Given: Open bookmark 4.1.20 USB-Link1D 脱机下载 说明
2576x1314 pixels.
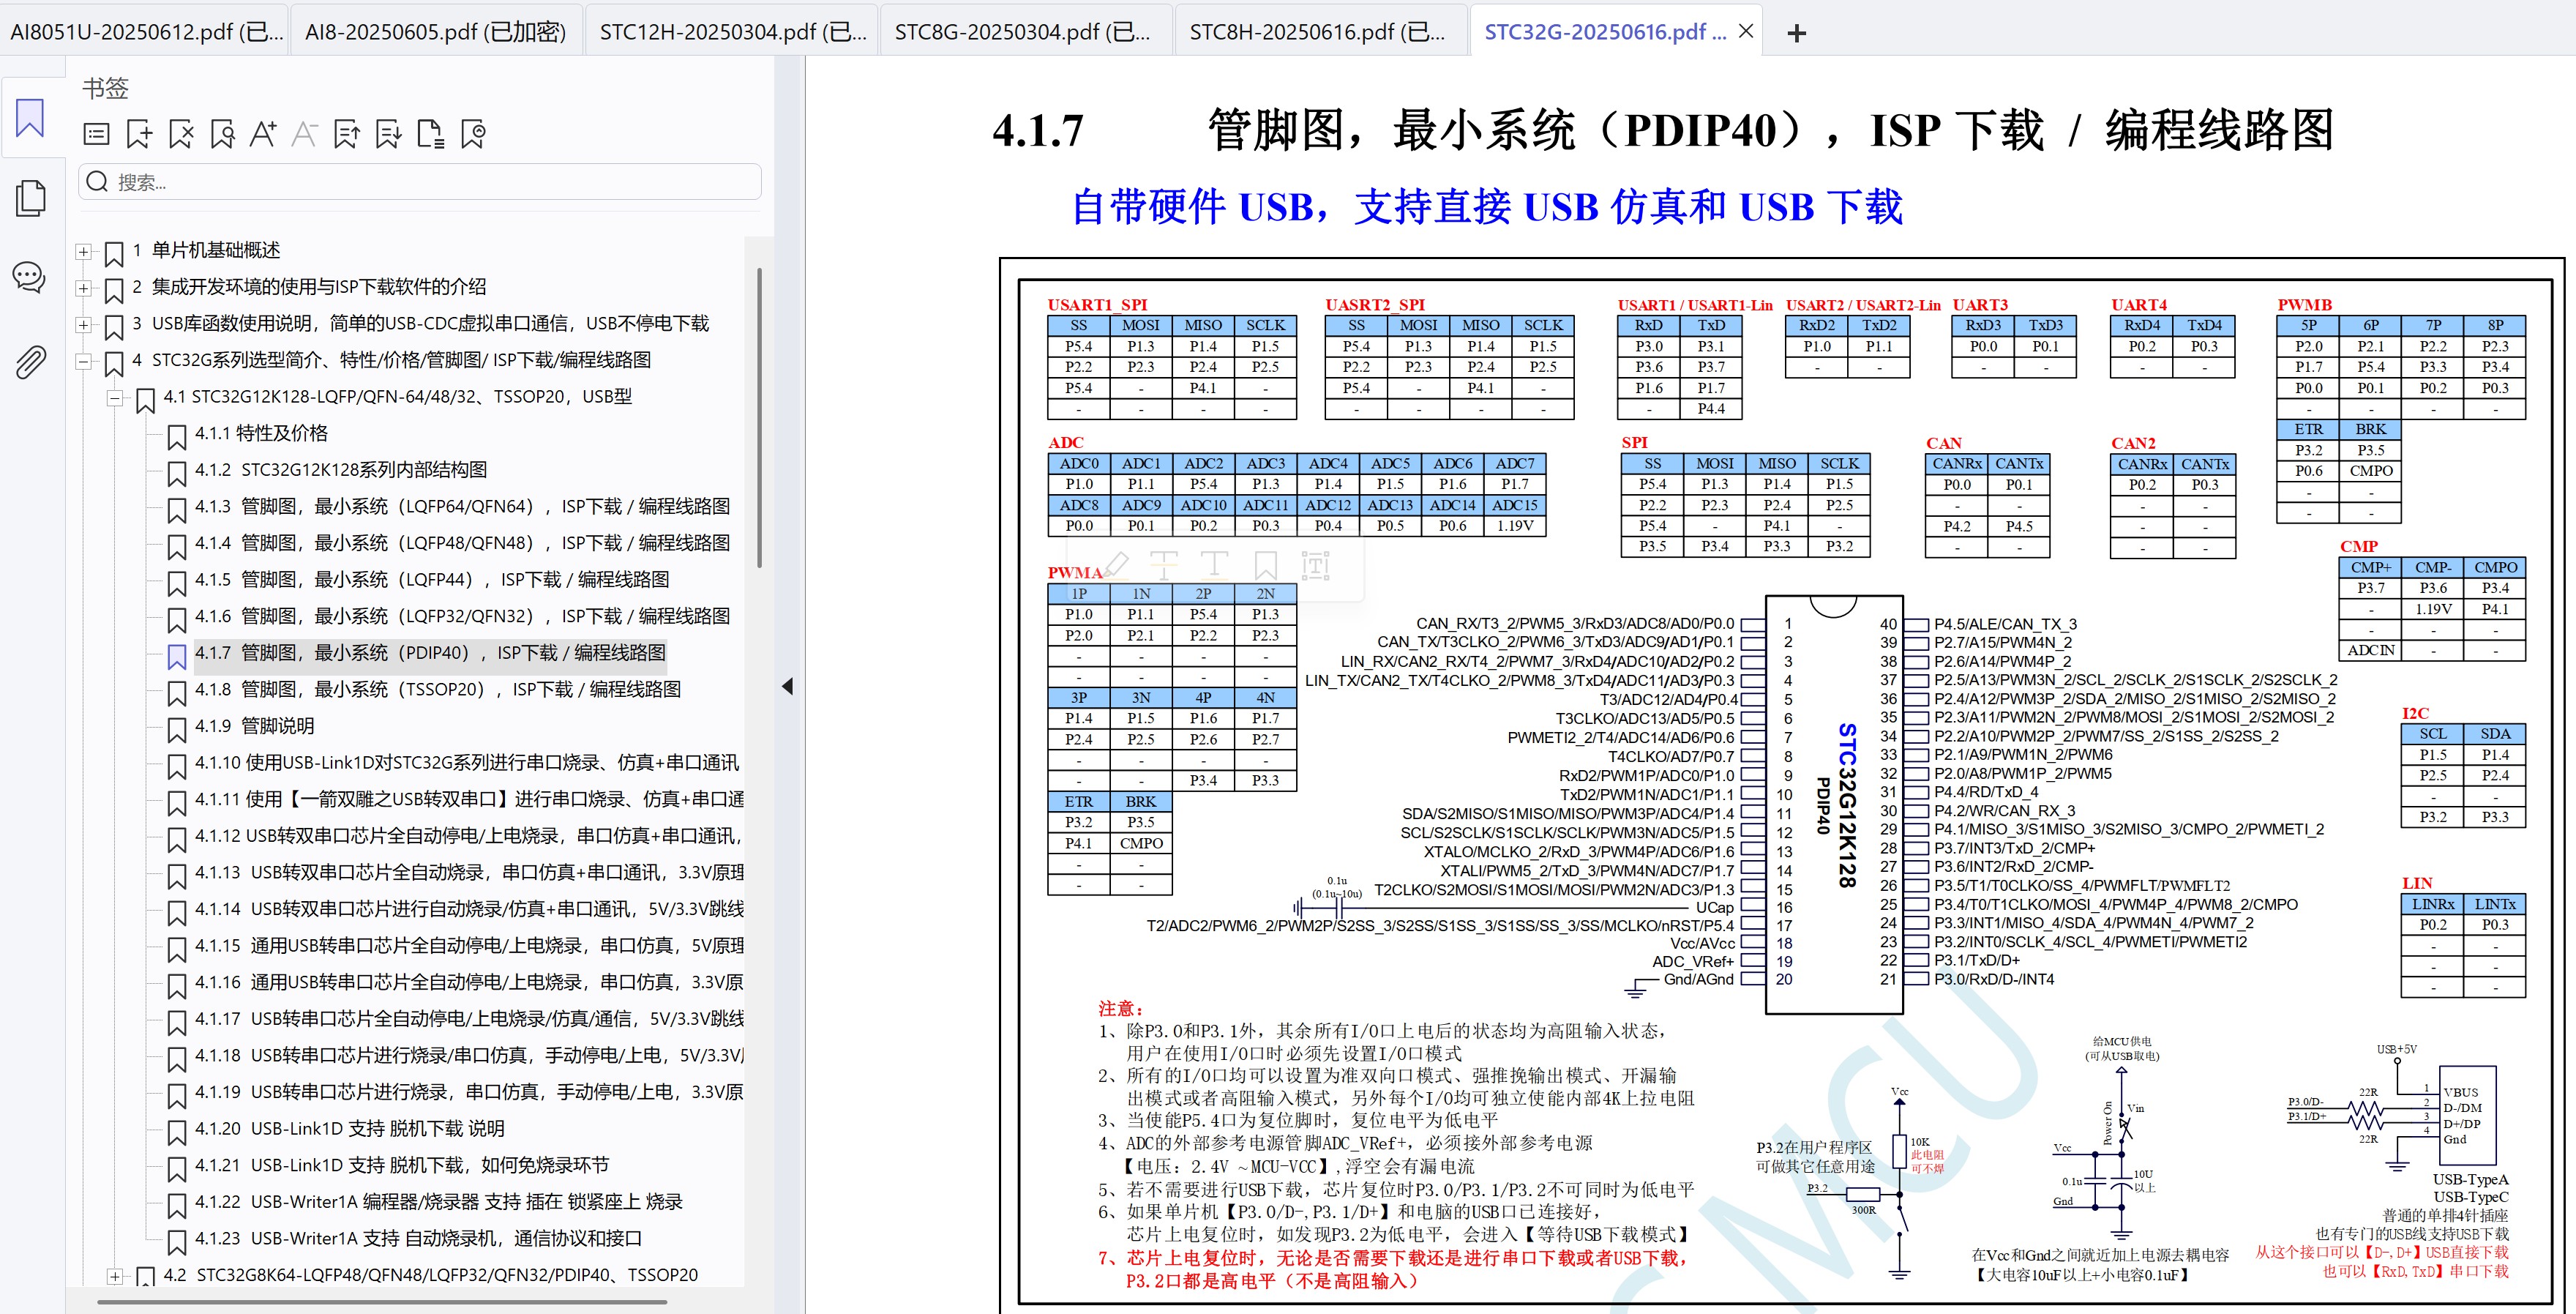Looking at the screenshot, I should click(x=349, y=1129).
